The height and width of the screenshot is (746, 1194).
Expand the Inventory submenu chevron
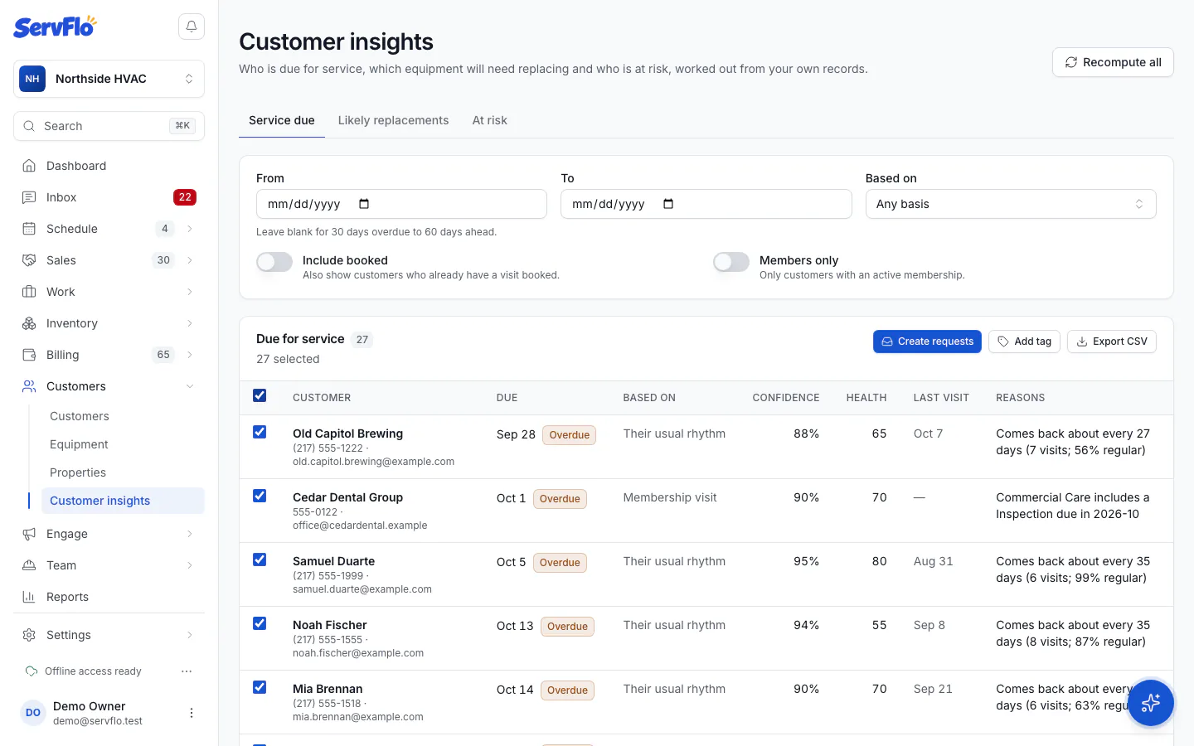pos(190,323)
